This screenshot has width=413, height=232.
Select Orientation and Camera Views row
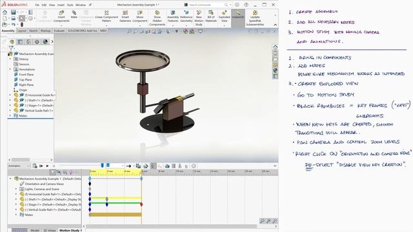point(45,184)
